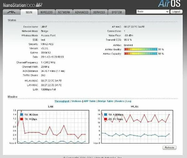This screenshot has width=187, height=158.
Task: Go to the ADVANCED tab
Action: 82,12
